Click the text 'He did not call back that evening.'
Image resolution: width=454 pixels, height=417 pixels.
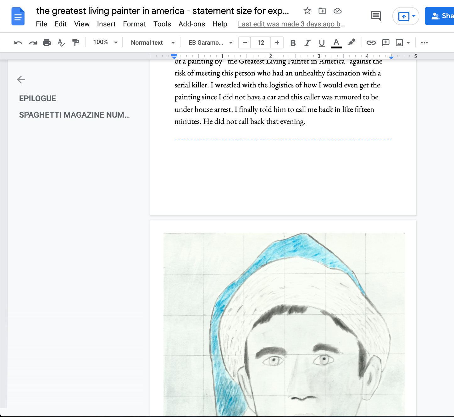(254, 122)
